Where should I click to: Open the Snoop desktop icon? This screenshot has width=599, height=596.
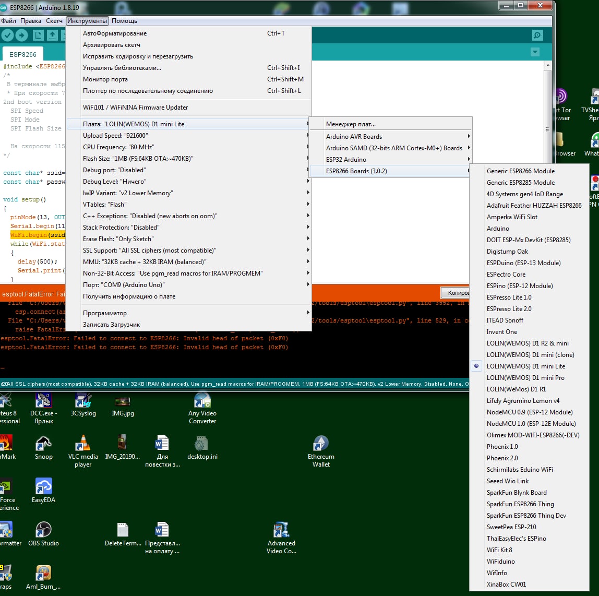click(43, 448)
